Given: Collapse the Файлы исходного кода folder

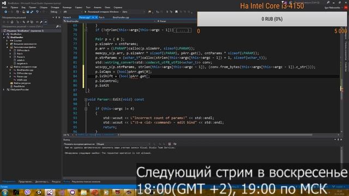Looking at the screenshot, I should tap(7, 66).
